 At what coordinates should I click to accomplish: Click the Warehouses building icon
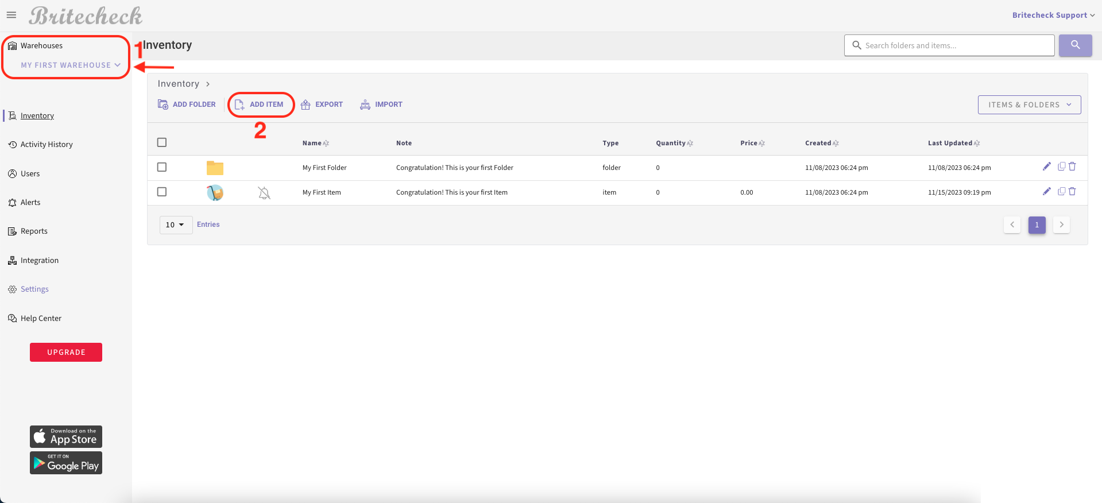point(12,46)
